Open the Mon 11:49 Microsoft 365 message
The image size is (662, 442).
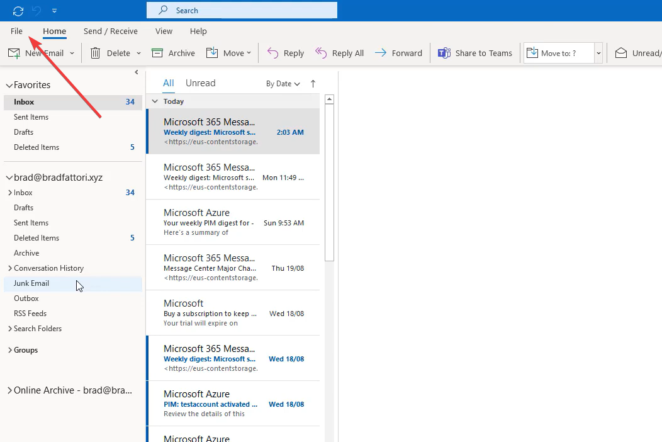[233, 177]
